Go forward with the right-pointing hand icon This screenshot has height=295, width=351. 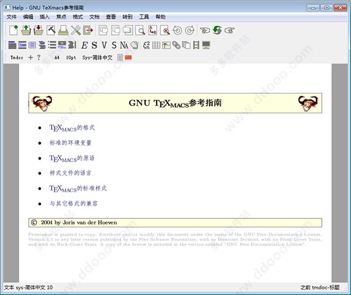click(229, 30)
